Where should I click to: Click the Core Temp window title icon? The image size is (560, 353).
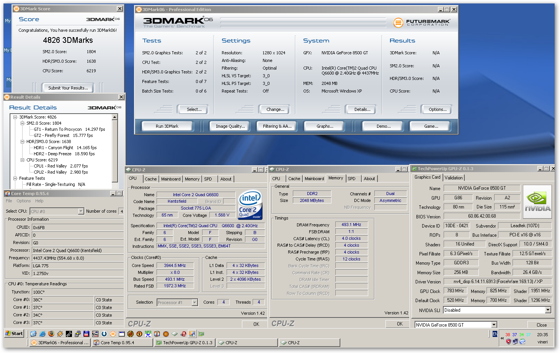click(7, 194)
